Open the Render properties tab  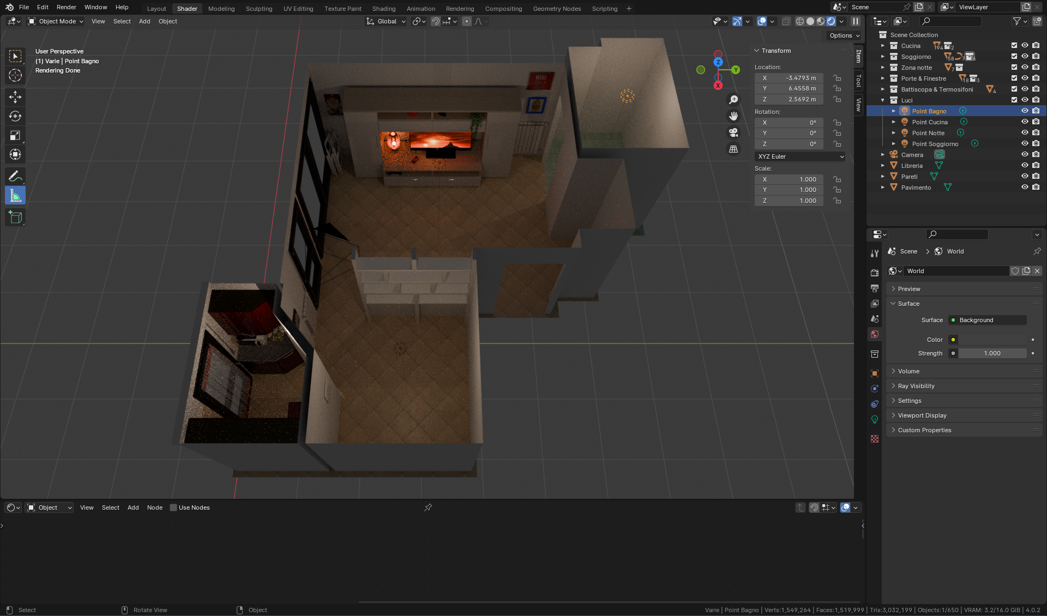(x=875, y=273)
